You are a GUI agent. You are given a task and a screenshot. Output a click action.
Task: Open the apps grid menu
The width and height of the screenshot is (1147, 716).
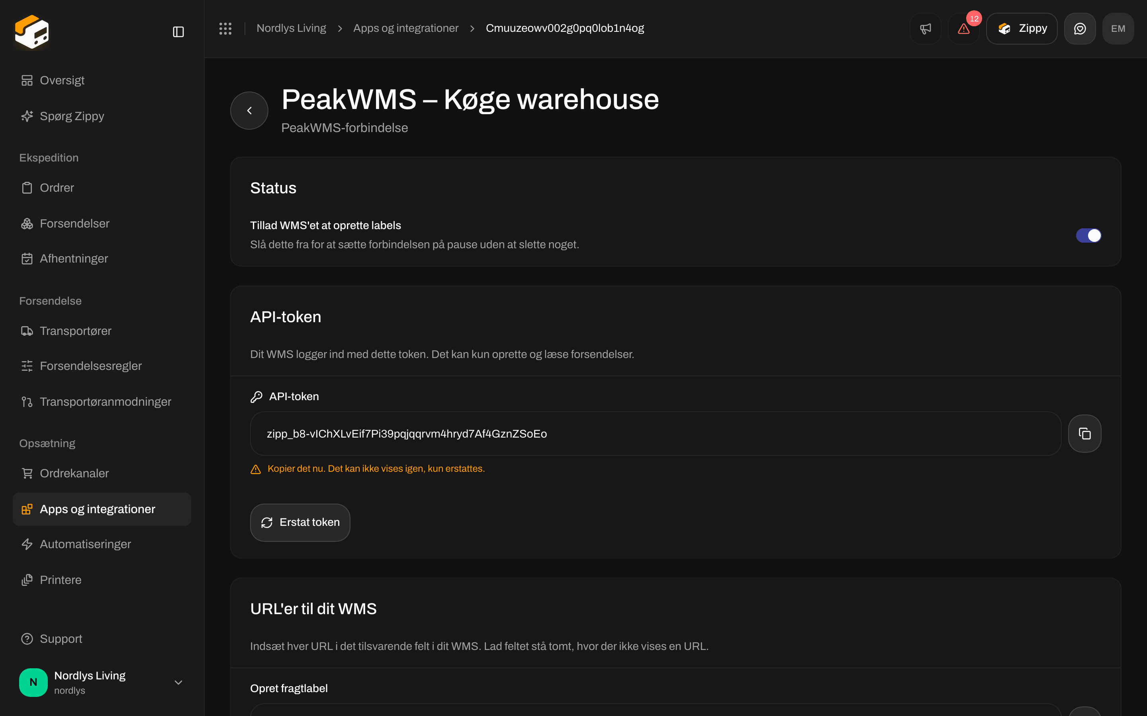click(225, 28)
